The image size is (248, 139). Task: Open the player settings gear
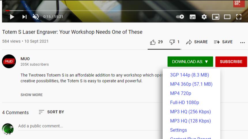coord(204,17)
